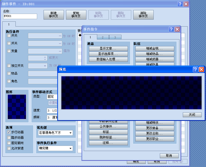206x167 pixels.
Task: Click 清除事件页 button
Action: (143, 15)
